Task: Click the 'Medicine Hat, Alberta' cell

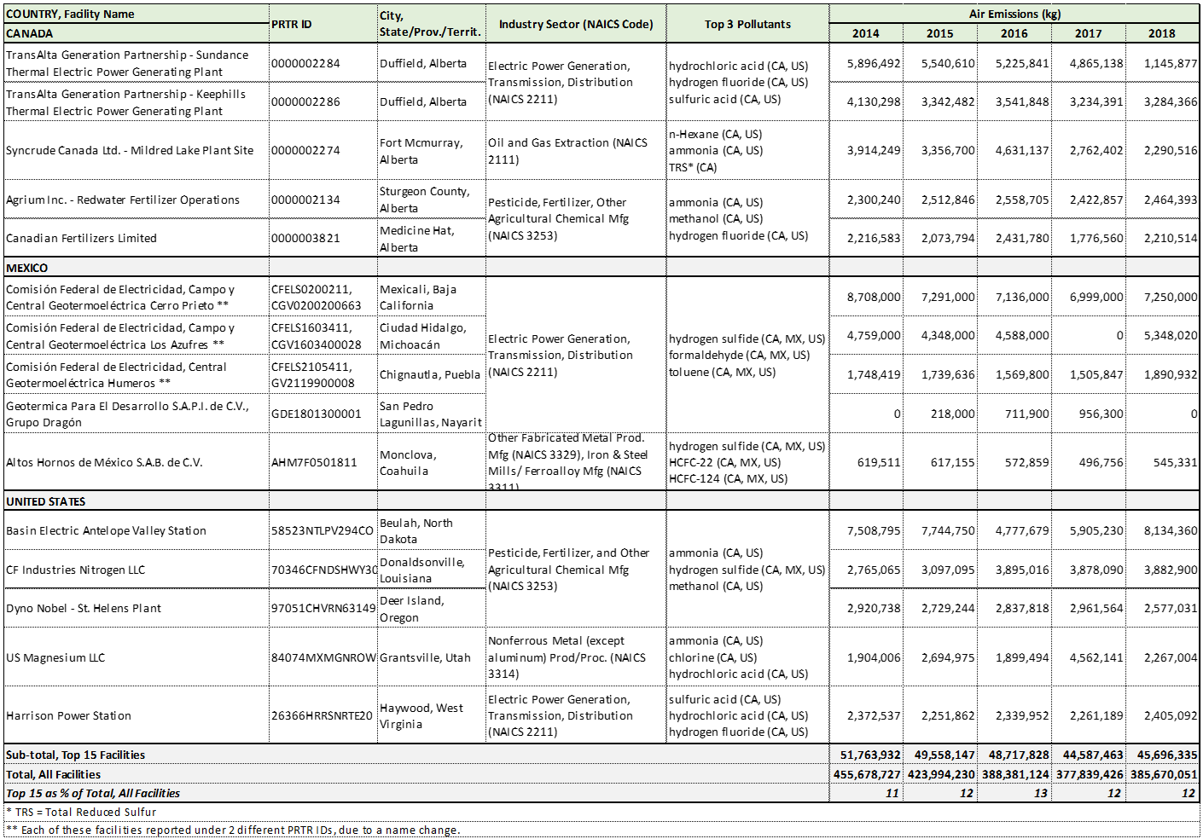Action: pos(417,239)
